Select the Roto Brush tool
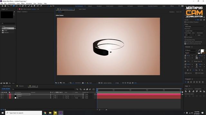Screen dimensions: 206x115 coord(38,6)
